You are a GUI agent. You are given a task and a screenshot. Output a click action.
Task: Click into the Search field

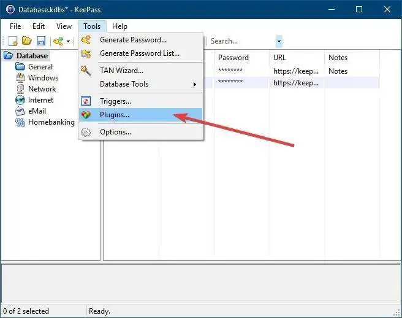coord(242,41)
